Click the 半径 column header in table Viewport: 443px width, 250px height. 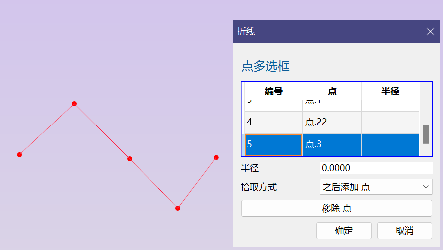point(390,91)
